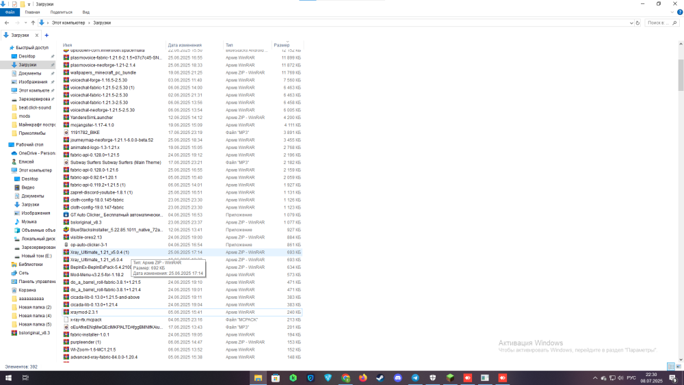Sort files by Размер column

[282, 45]
